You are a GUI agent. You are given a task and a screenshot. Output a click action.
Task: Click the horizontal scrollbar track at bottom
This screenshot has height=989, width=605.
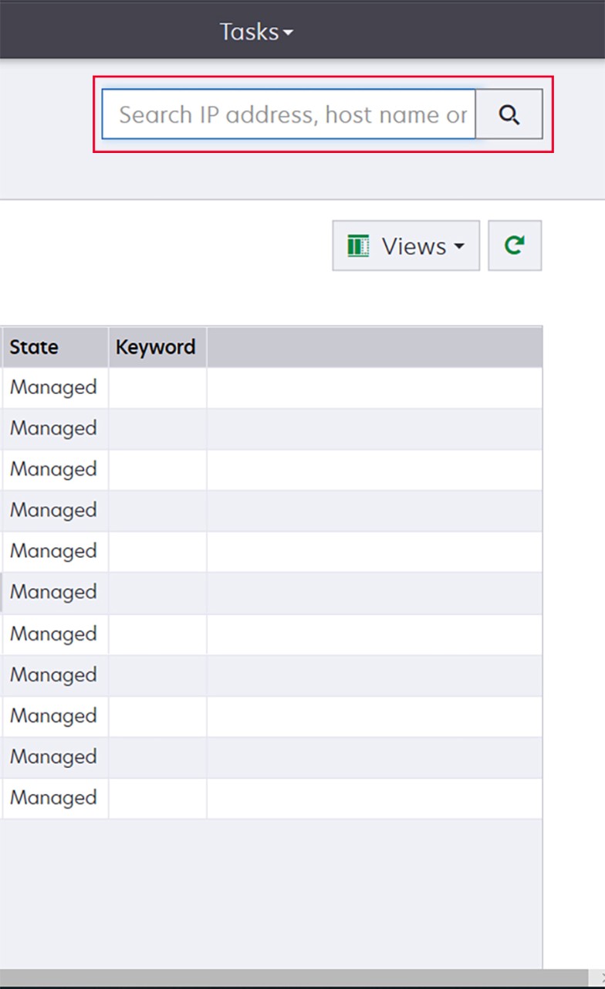coord(293,977)
